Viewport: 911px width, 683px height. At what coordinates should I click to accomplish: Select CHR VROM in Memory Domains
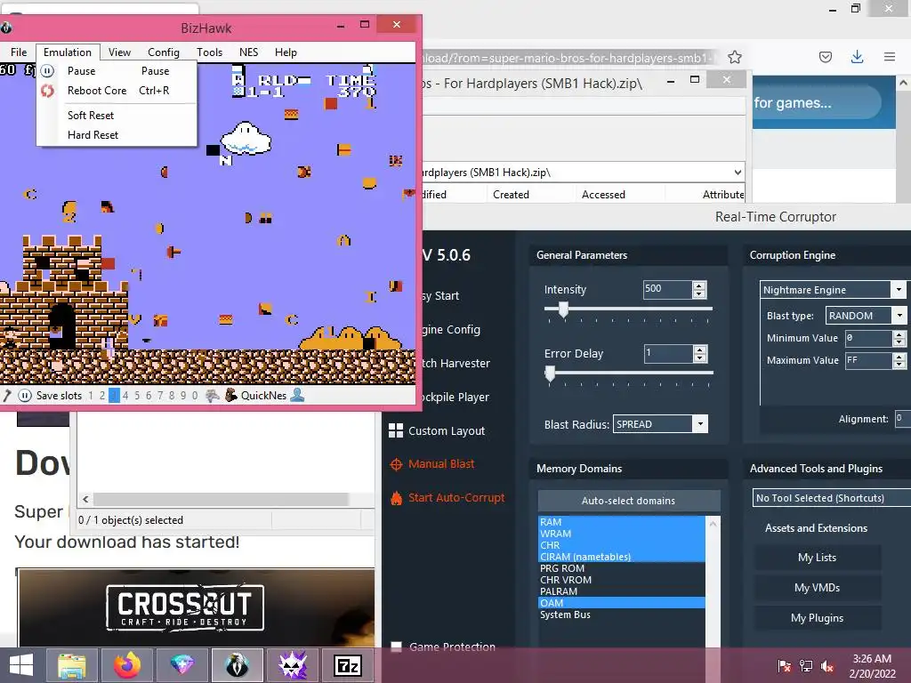622,580
